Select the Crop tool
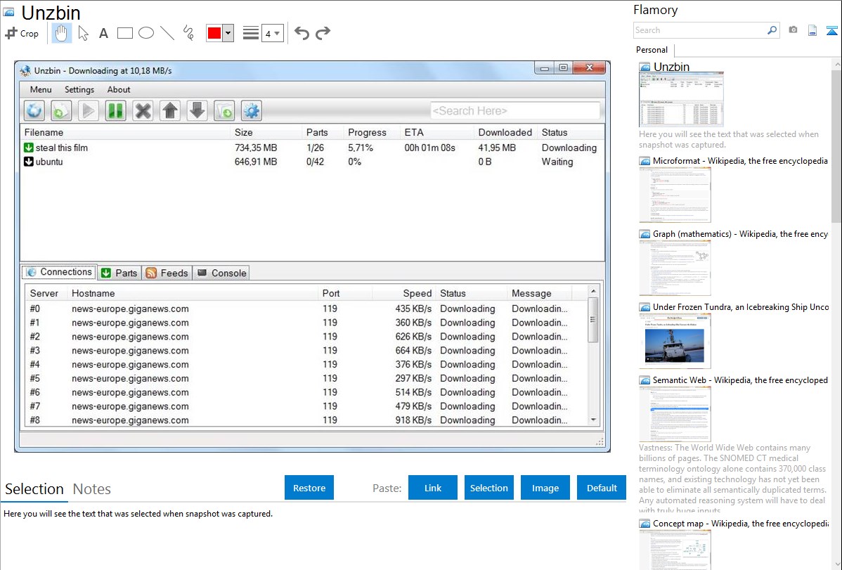The width and height of the screenshot is (842, 570). pos(22,33)
